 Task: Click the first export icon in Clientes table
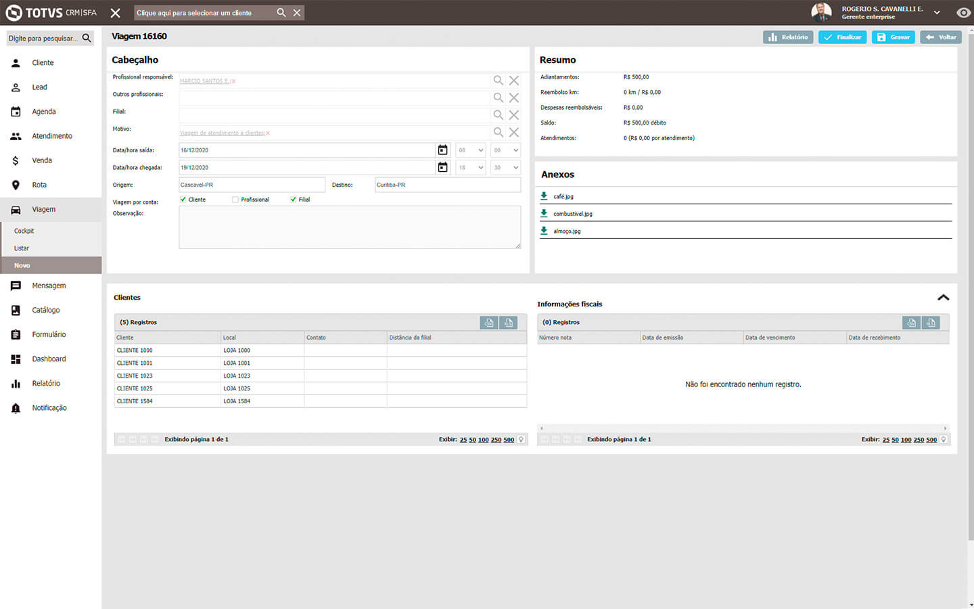[488, 323]
